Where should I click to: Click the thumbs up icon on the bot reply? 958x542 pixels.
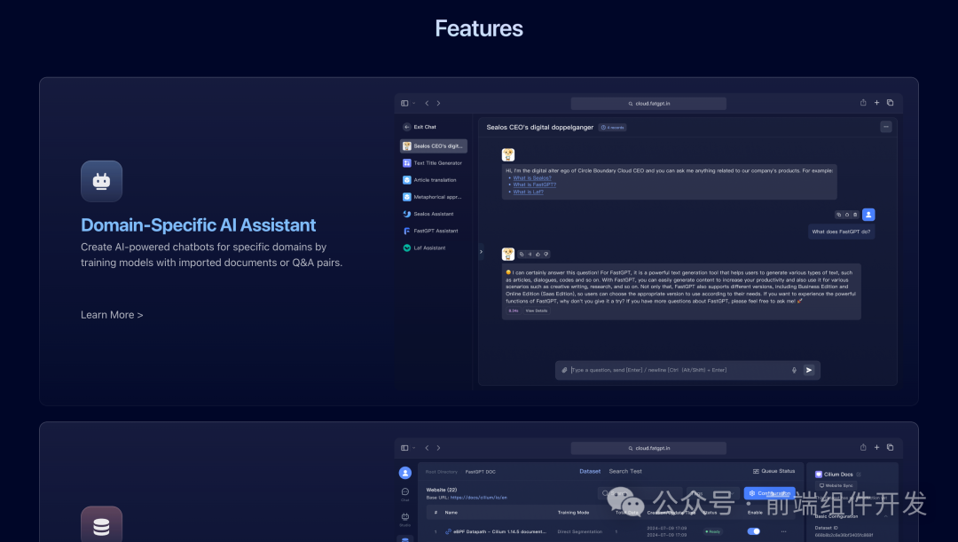click(x=538, y=255)
